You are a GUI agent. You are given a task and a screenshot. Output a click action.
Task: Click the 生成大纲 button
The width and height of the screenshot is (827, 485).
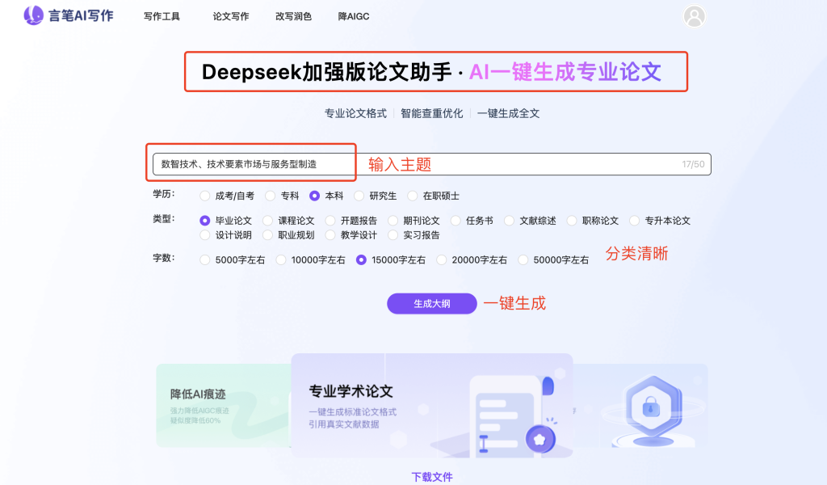431,303
